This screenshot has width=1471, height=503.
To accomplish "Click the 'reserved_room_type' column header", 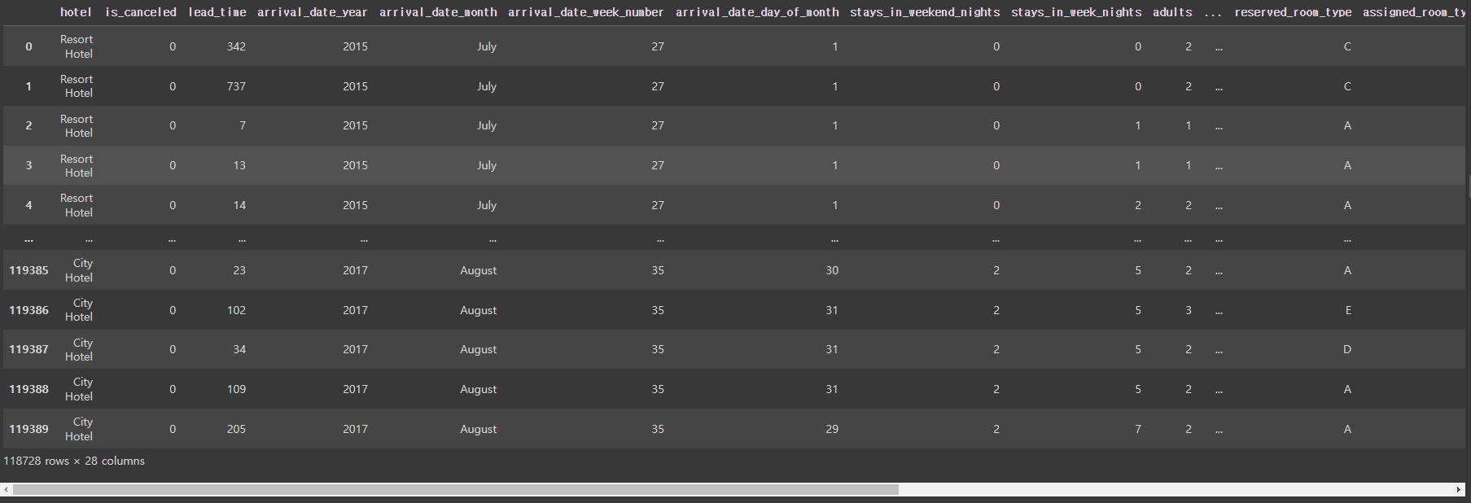I will point(1293,12).
